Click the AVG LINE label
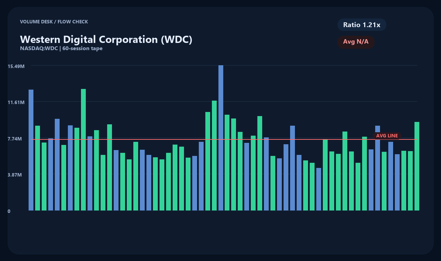The width and height of the screenshot is (441, 261). pos(387,136)
